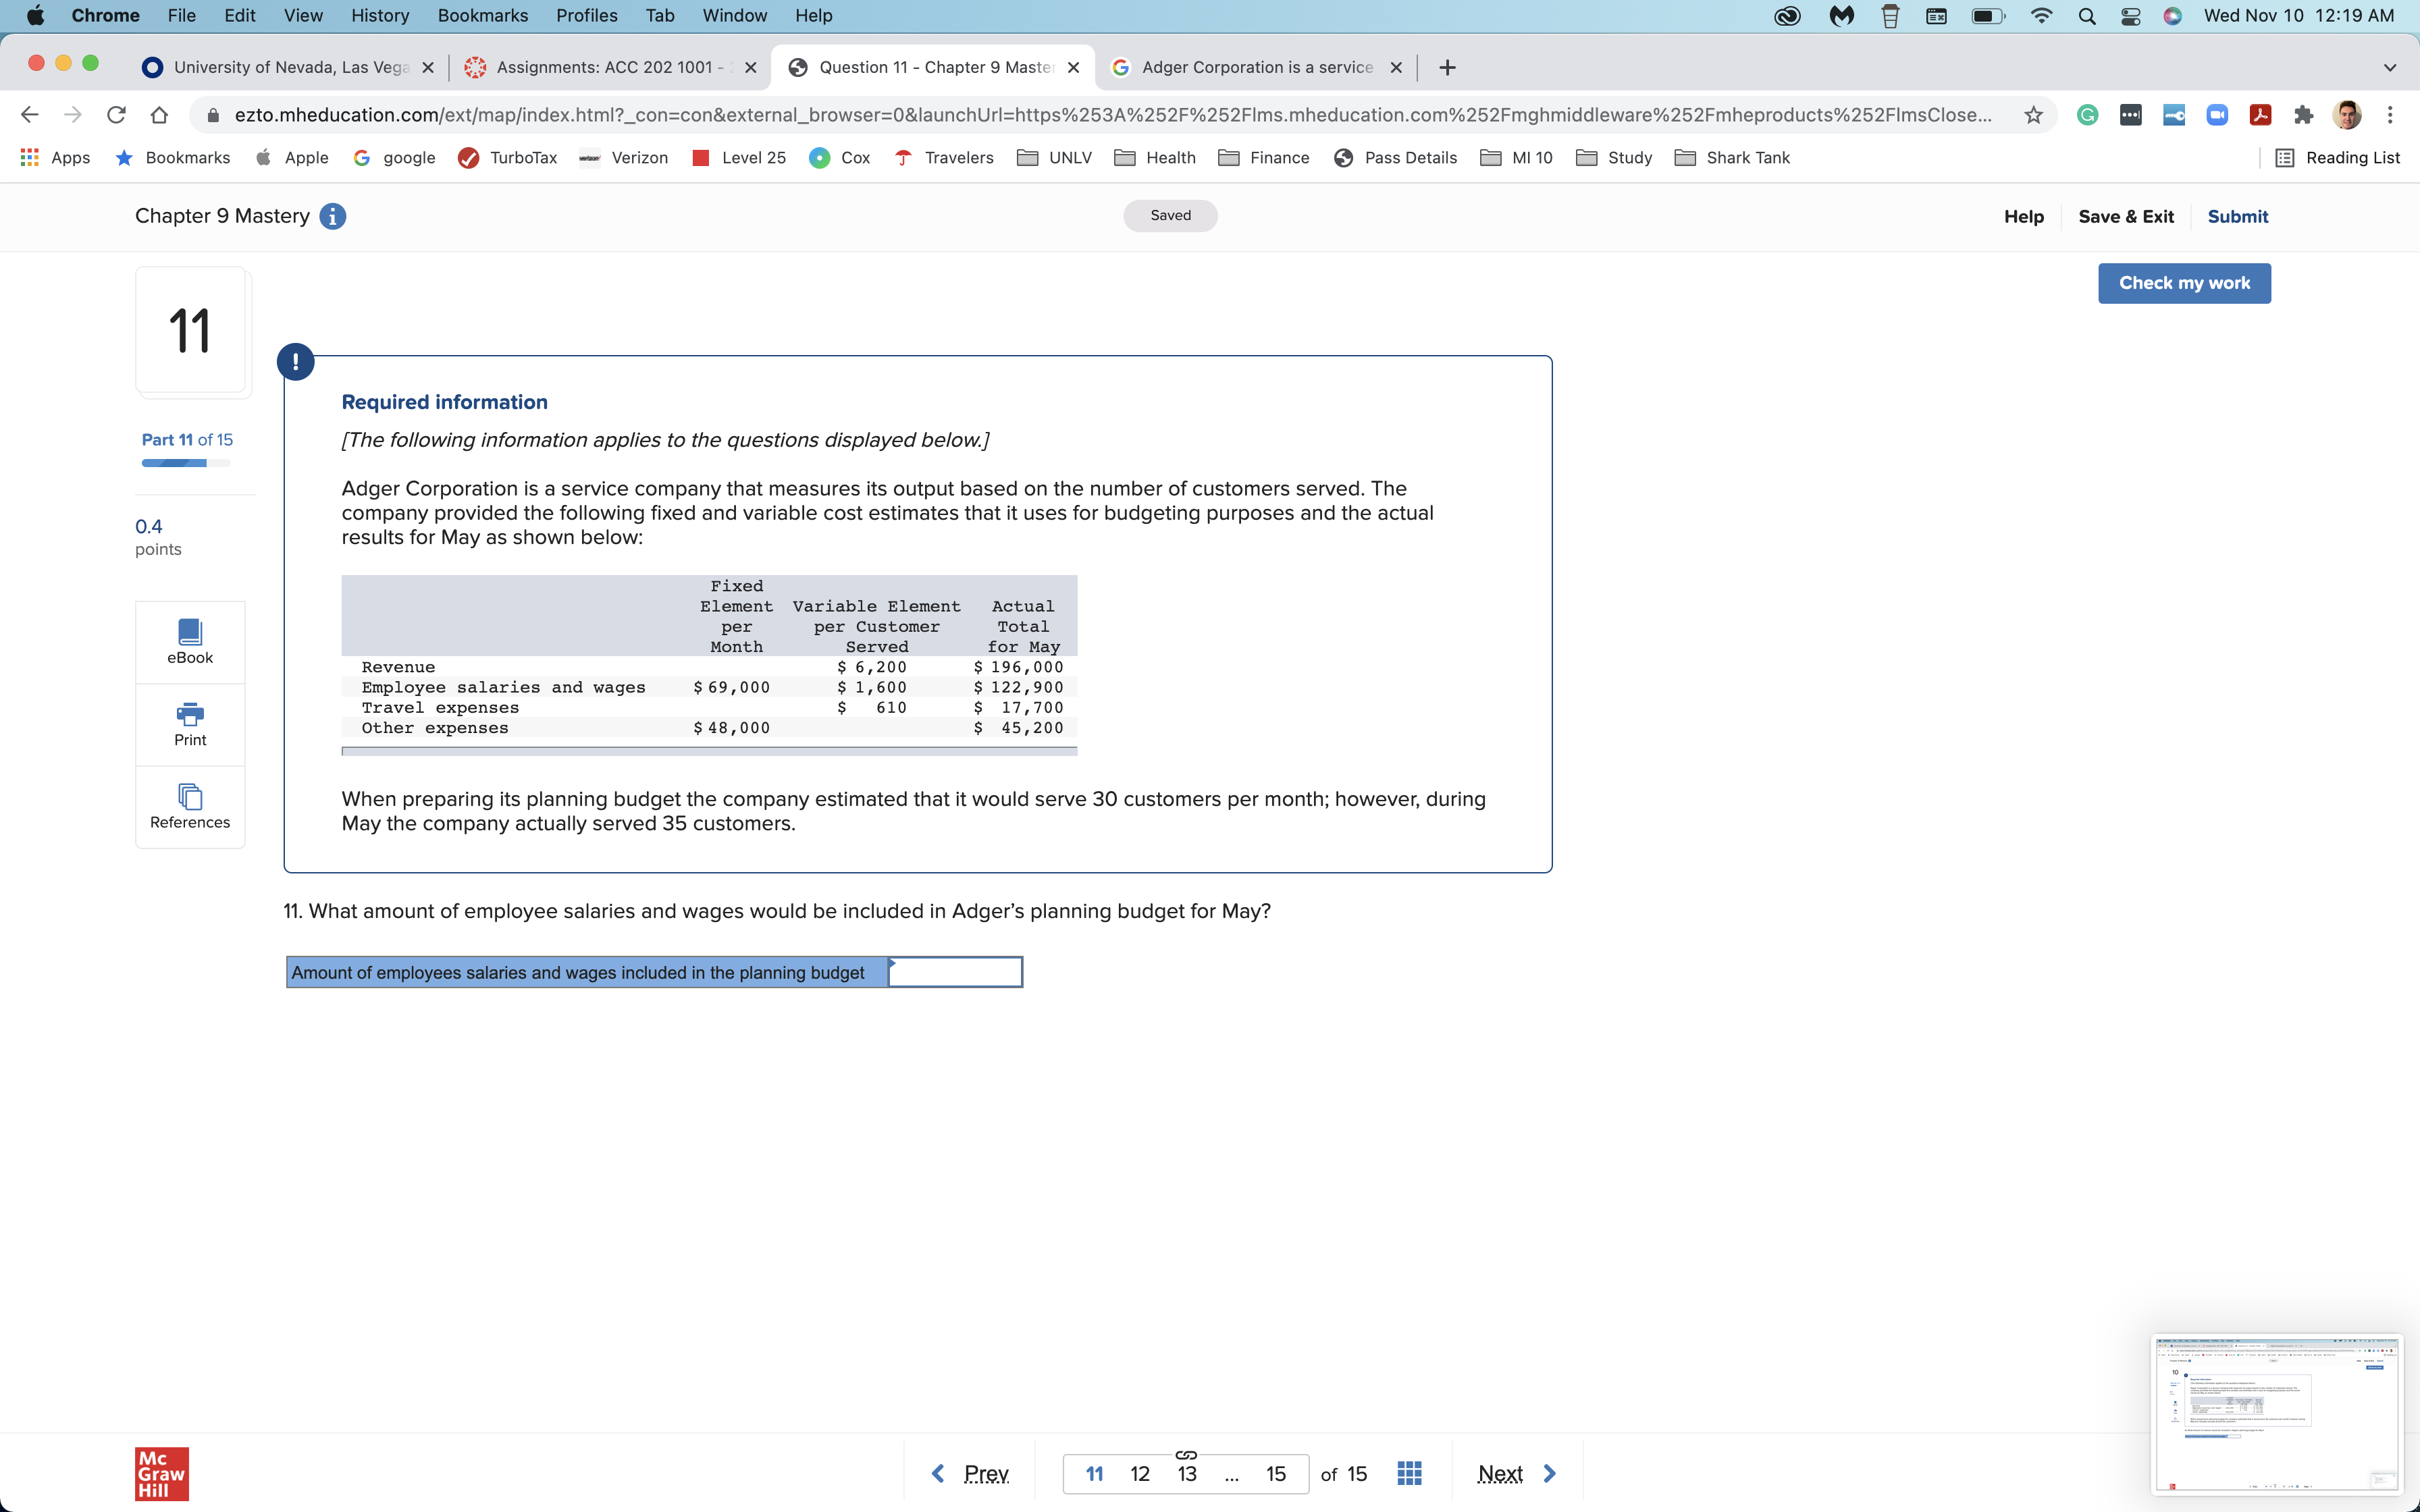
Task: Open macOS Control Center toggles icon
Action: 2130,16
